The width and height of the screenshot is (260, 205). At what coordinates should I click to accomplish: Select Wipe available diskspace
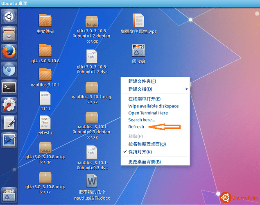tap(153, 106)
